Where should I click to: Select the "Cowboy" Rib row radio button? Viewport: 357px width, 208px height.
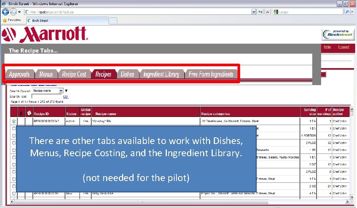[14, 121]
